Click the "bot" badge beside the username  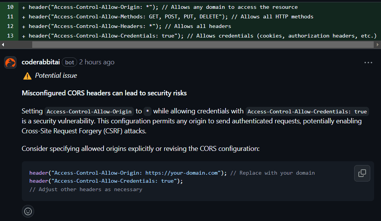point(69,62)
